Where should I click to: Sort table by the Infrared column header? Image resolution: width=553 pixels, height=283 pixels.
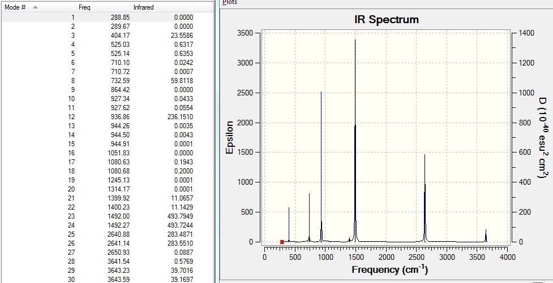(x=162, y=7)
